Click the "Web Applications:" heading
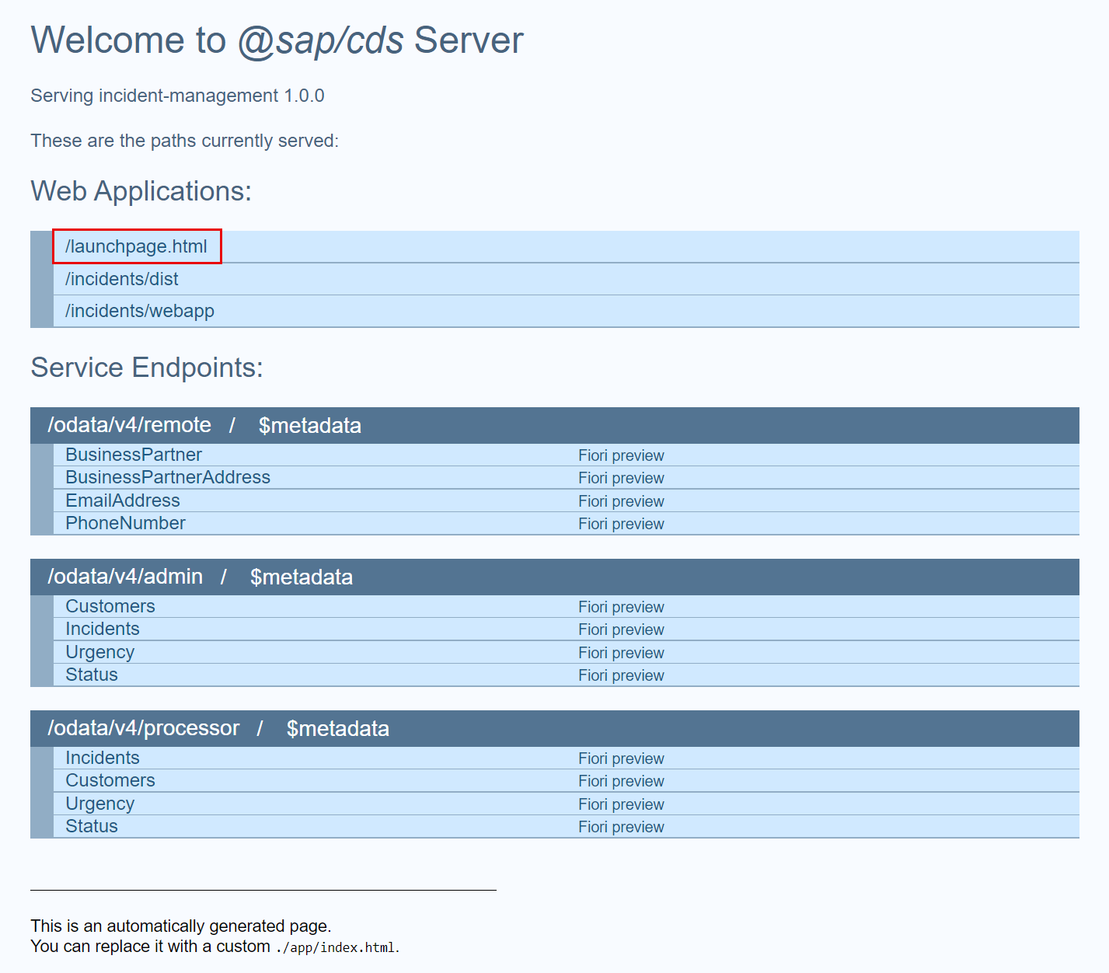Image resolution: width=1109 pixels, height=973 pixels. pos(141,191)
